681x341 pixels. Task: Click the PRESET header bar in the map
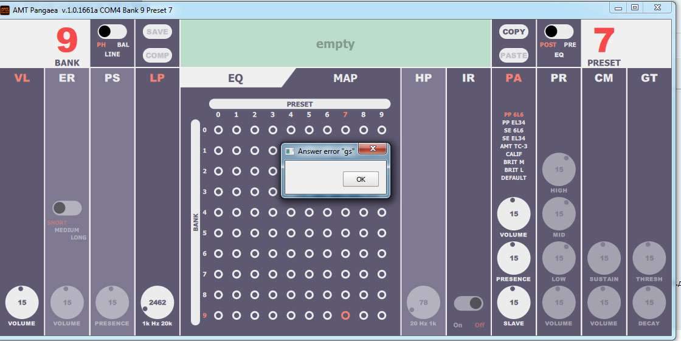click(x=300, y=105)
